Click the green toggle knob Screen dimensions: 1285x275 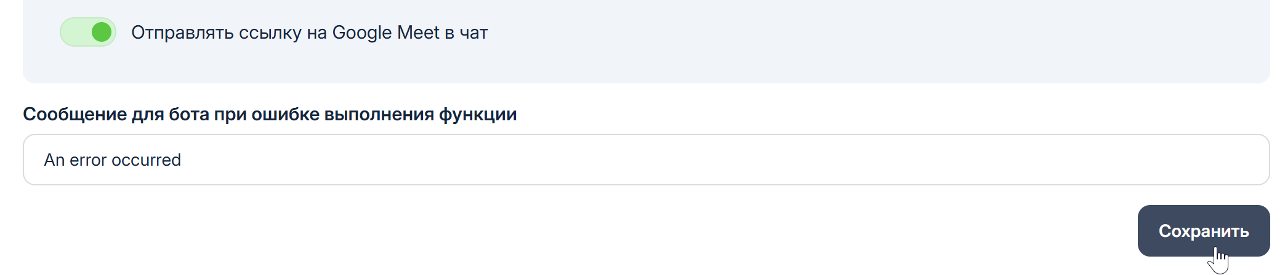102,32
